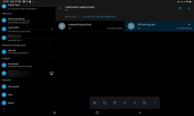Open bottom toolbar overflow menu
Image resolution: width=194 pixels, height=116 pixels.
click(x=155, y=103)
